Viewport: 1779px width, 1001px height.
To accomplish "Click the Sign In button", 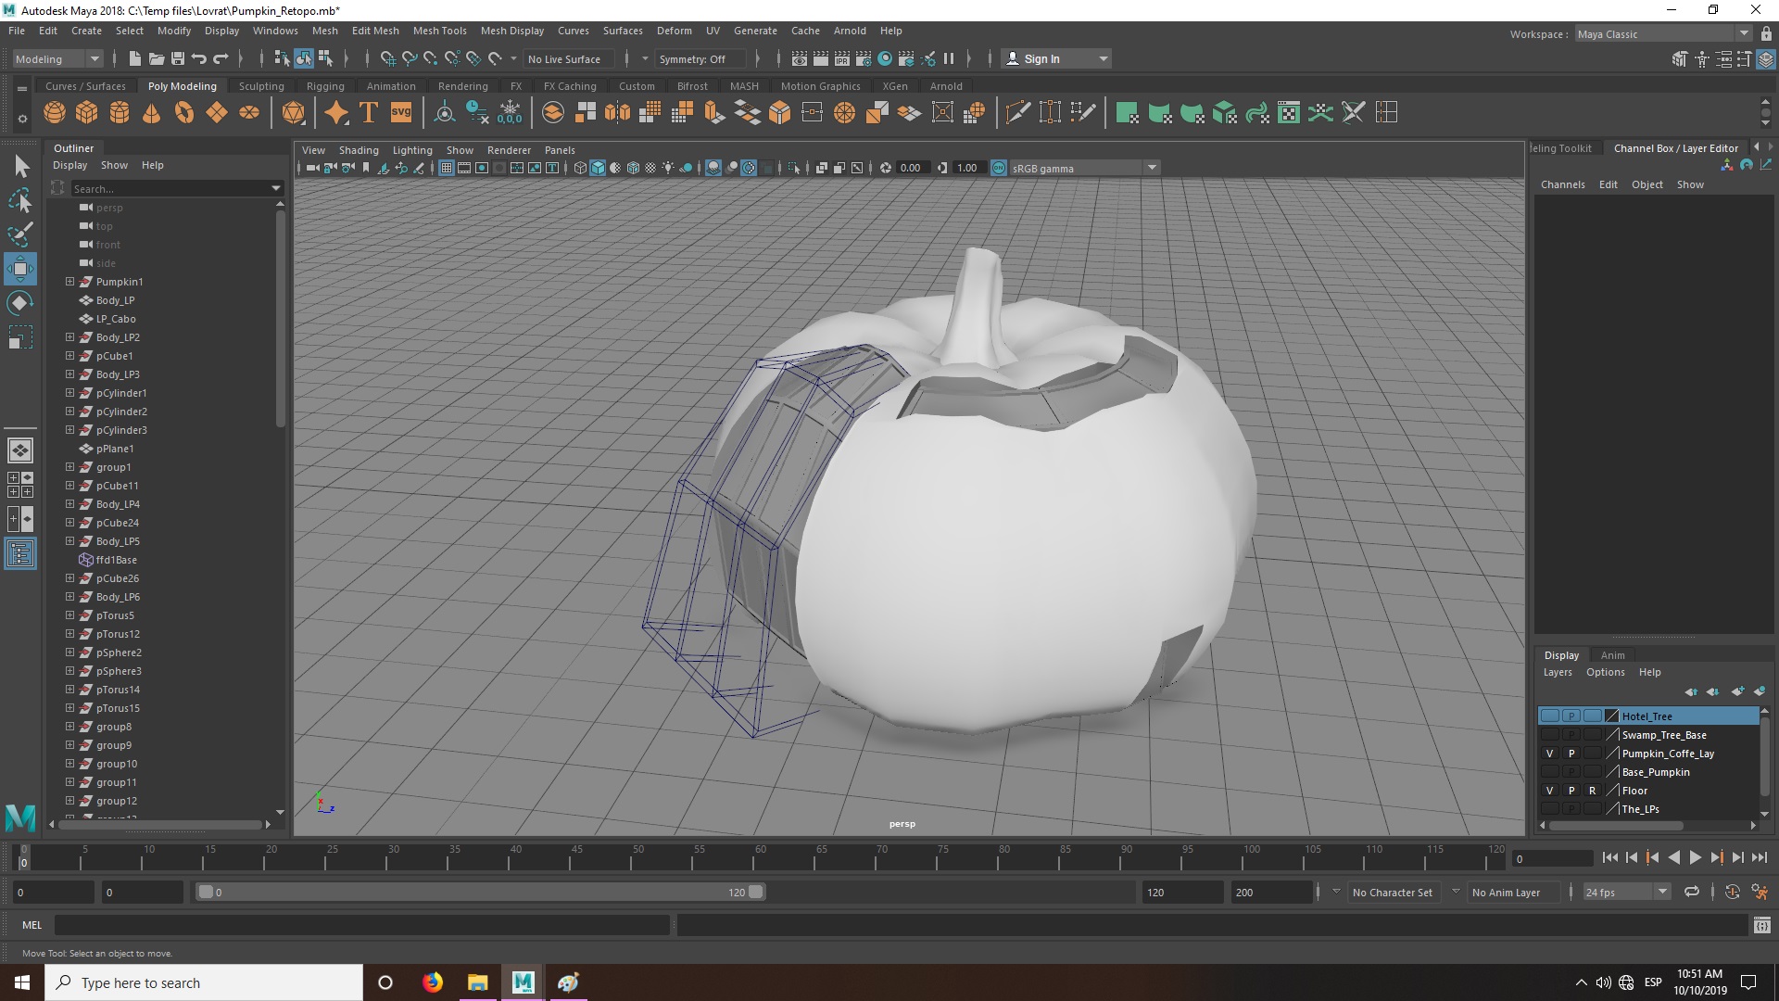I will (x=1041, y=59).
